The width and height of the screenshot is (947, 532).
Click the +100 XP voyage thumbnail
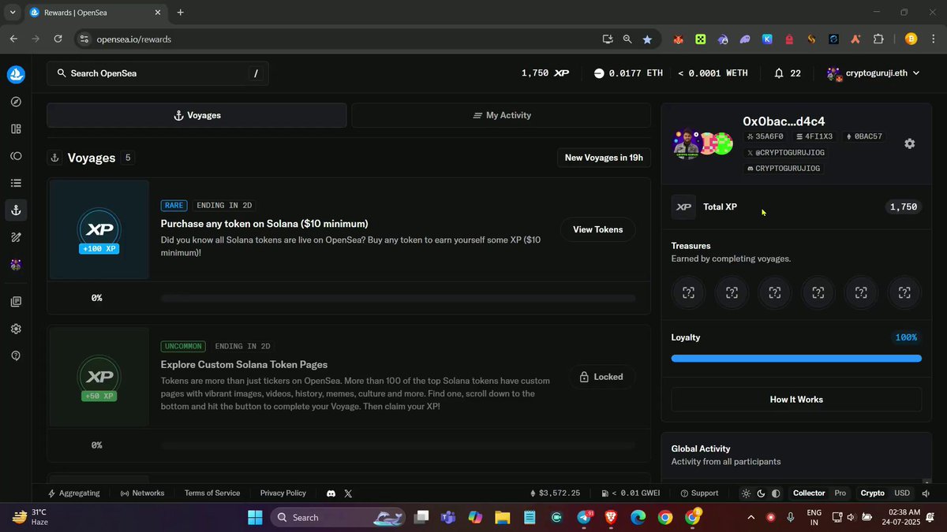click(99, 229)
